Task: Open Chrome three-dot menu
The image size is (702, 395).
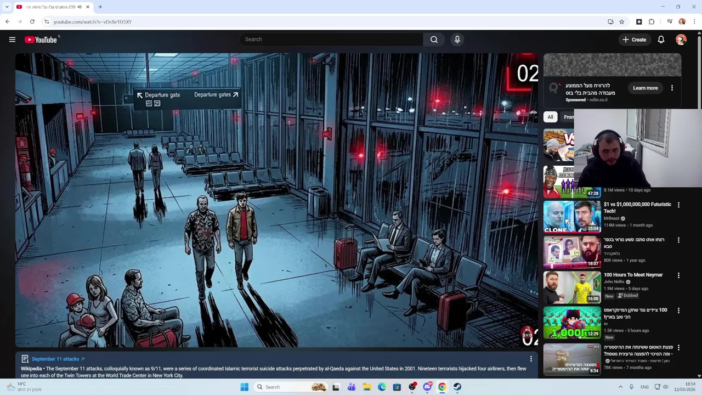Action: [x=694, y=22]
